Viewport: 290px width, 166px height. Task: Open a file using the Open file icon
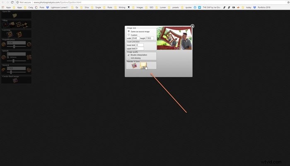coord(15,16)
